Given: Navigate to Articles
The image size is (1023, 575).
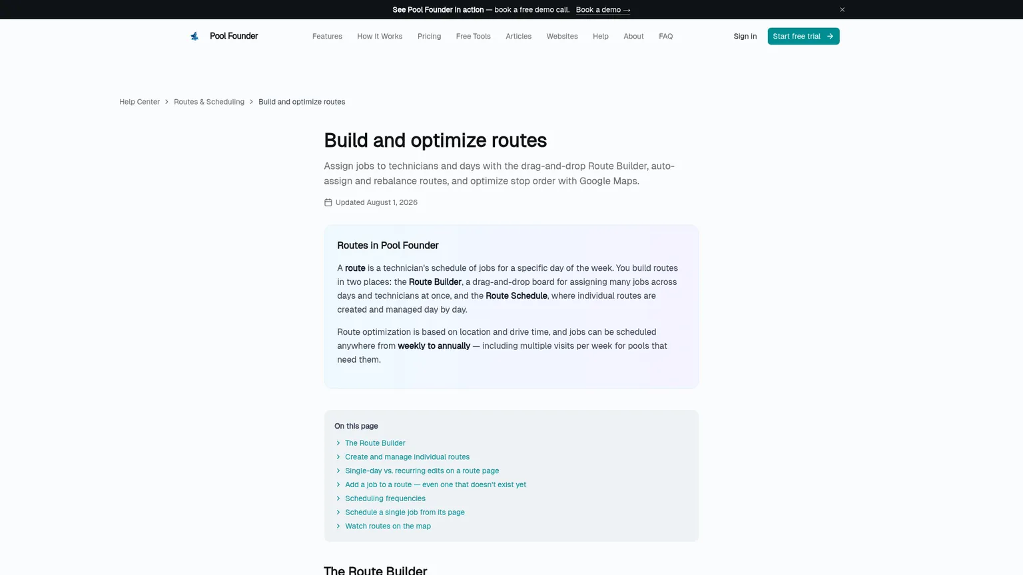Looking at the screenshot, I should [x=518, y=37].
